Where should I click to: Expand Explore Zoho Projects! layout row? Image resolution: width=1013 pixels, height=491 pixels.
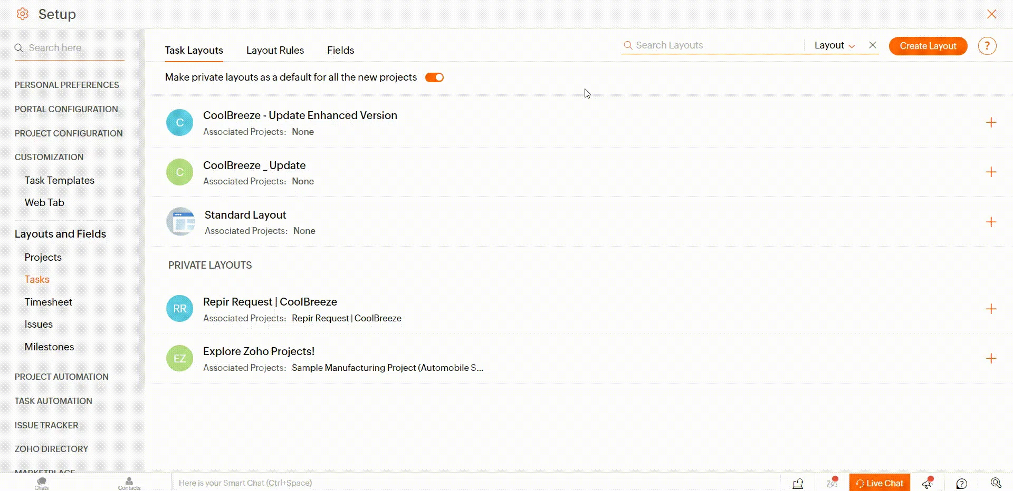[991, 359]
